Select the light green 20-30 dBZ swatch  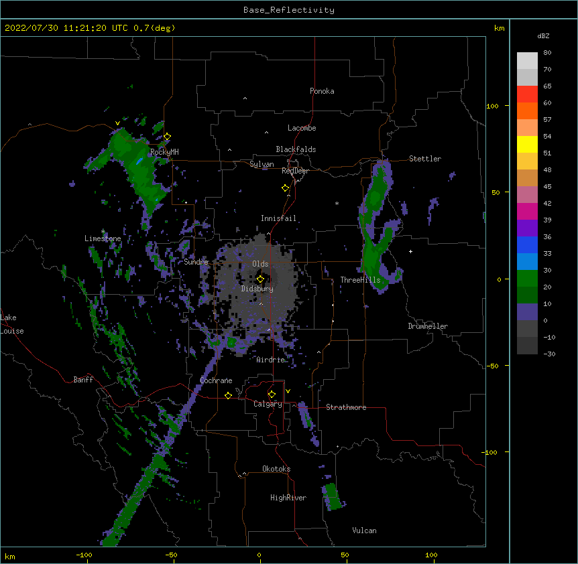tap(527, 279)
